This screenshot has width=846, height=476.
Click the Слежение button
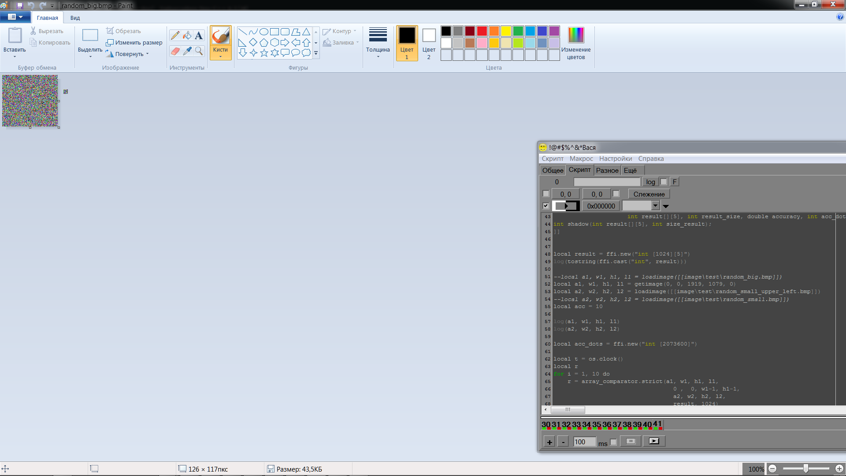(x=649, y=194)
